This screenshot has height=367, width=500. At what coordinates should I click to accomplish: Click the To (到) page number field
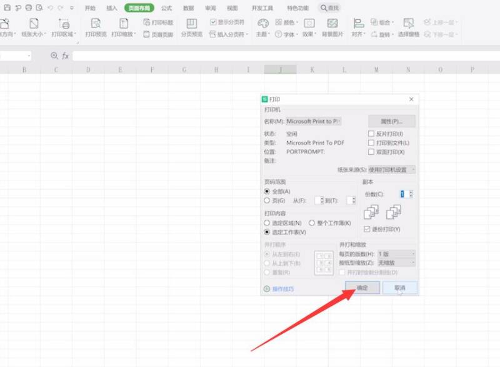tap(351, 200)
